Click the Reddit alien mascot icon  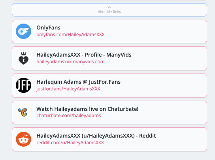(23, 139)
